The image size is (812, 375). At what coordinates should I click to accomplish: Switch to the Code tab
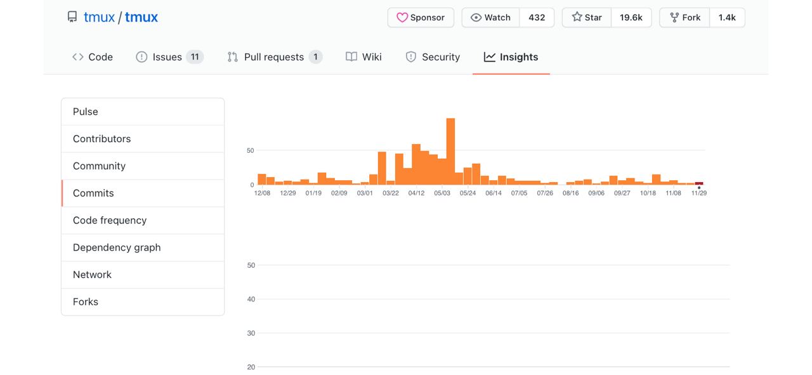93,57
